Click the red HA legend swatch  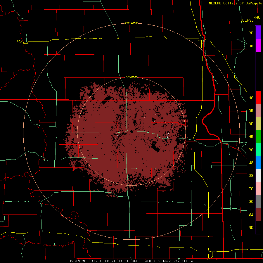point(258,98)
